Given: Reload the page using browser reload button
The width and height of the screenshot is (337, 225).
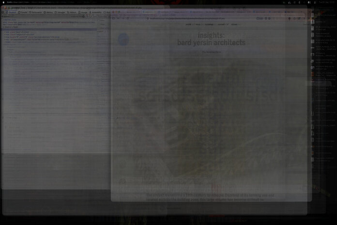Looking at the screenshot, I should tap(128, 18).
